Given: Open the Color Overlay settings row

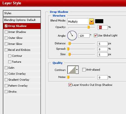Looking at the screenshot, I should (x=22, y=74).
